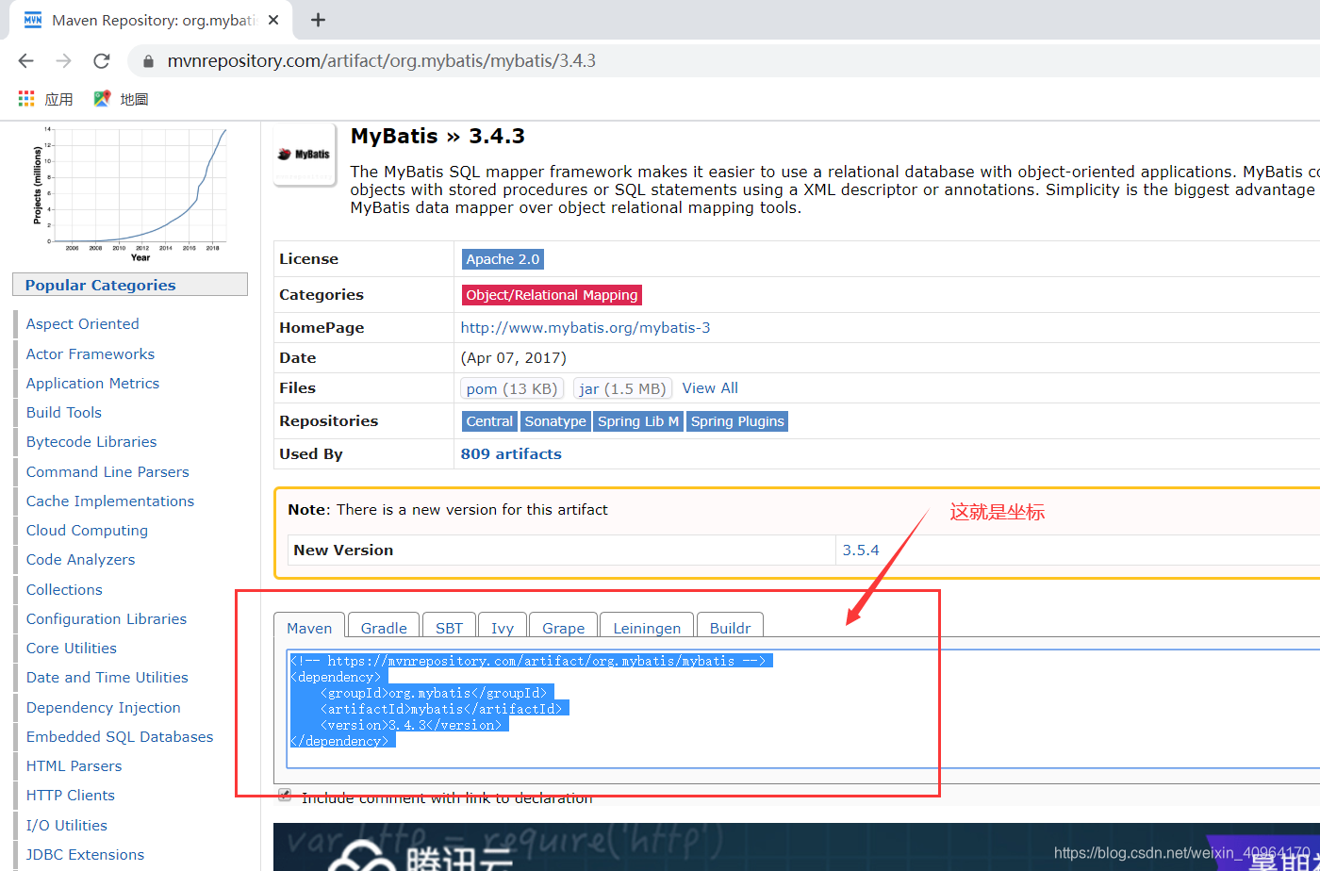The height and width of the screenshot is (871, 1320).
Task: Open Command Line Parsers category
Action: click(x=107, y=472)
